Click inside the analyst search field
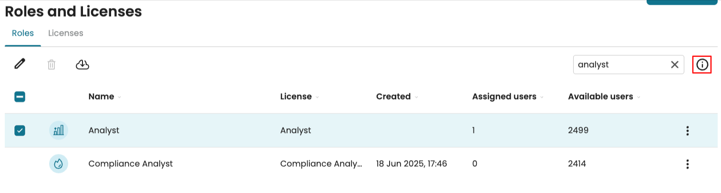721x193 pixels. coord(620,65)
